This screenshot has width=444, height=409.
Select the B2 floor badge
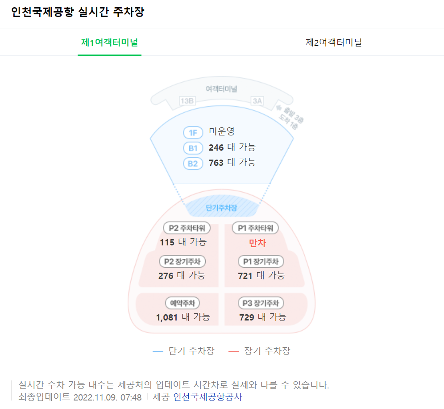point(192,163)
